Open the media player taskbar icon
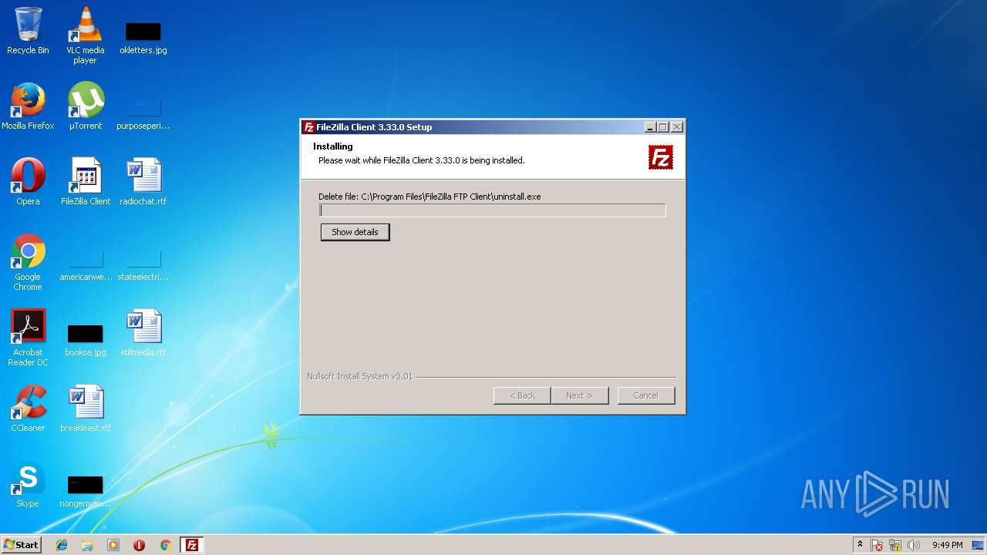The height and width of the screenshot is (555, 987). [x=113, y=545]
